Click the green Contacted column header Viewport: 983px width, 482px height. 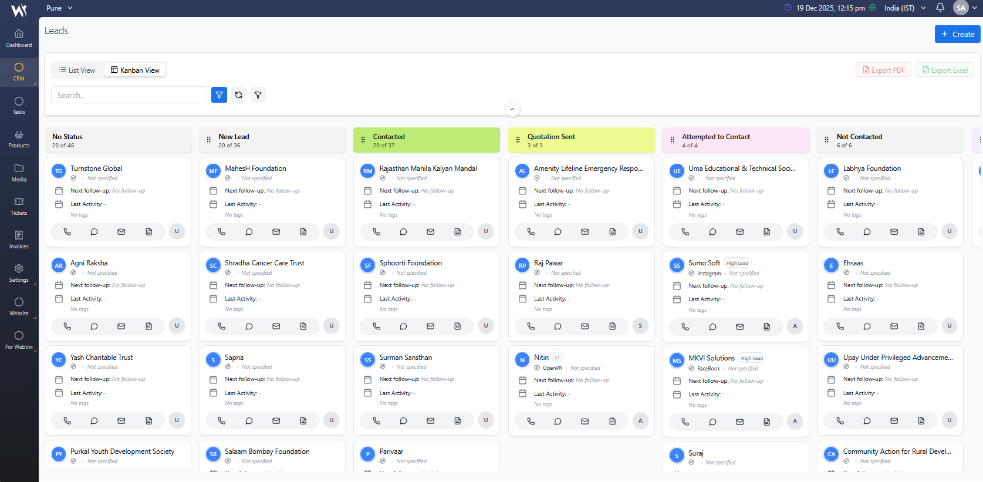(427, 140)
